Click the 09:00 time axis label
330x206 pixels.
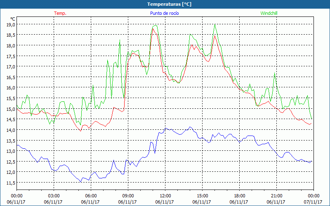click(128, 196)
